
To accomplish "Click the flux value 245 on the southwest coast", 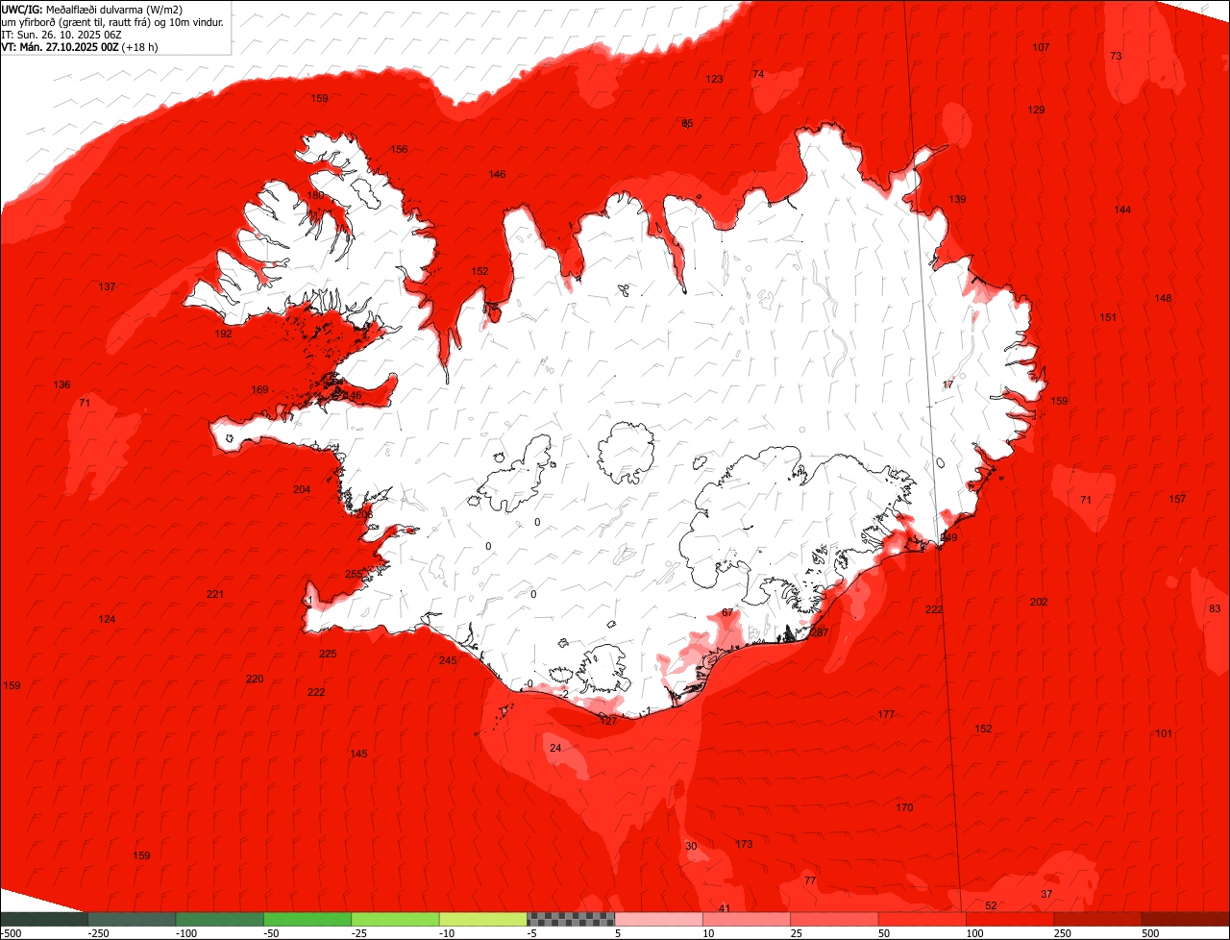I will coord(448,660).
